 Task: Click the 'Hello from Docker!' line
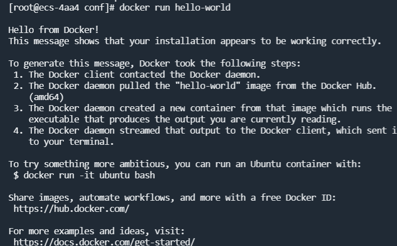[x=54, y=30]
